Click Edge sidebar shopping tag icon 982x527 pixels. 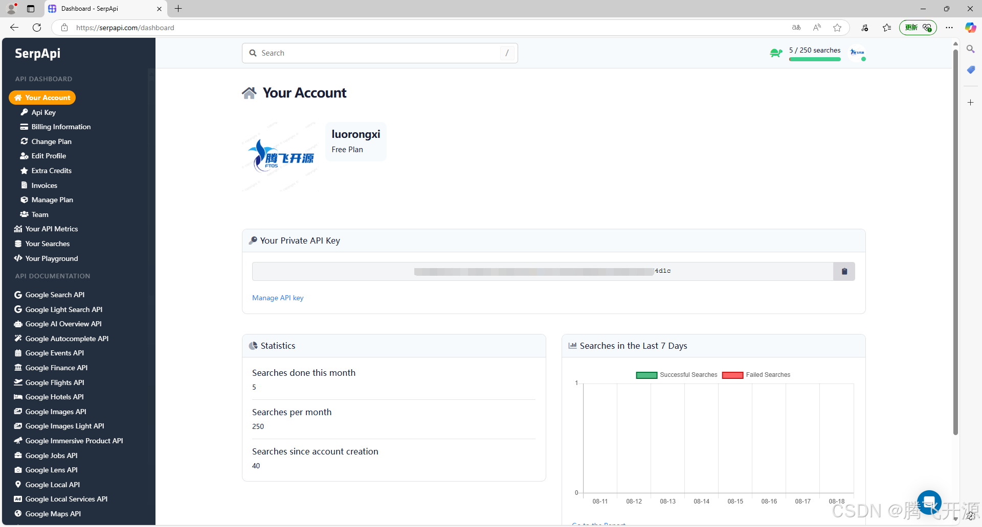(970, 70)
